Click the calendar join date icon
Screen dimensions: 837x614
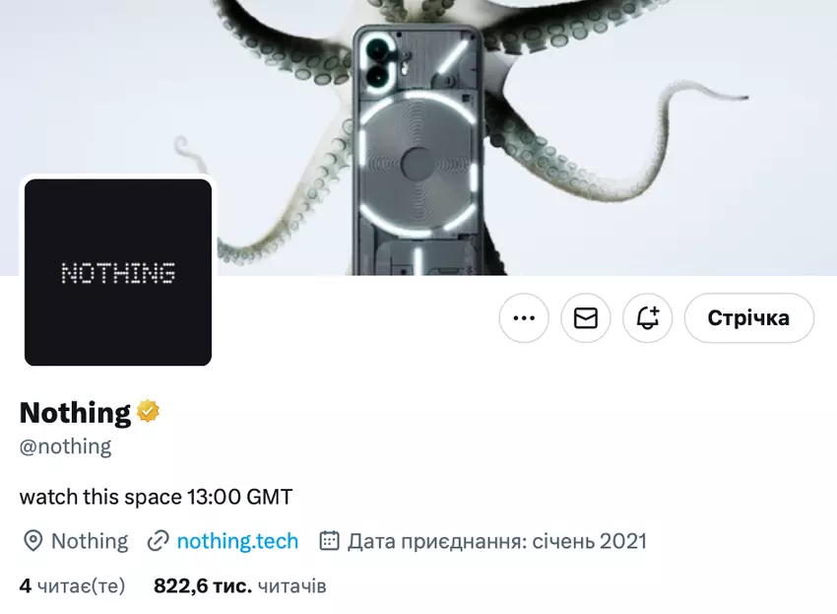[x=329, y=541]
